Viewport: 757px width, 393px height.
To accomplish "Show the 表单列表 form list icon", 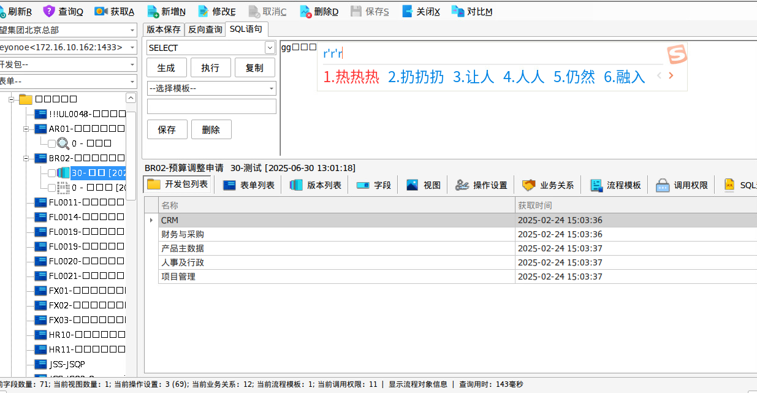I will coord(229,185).
